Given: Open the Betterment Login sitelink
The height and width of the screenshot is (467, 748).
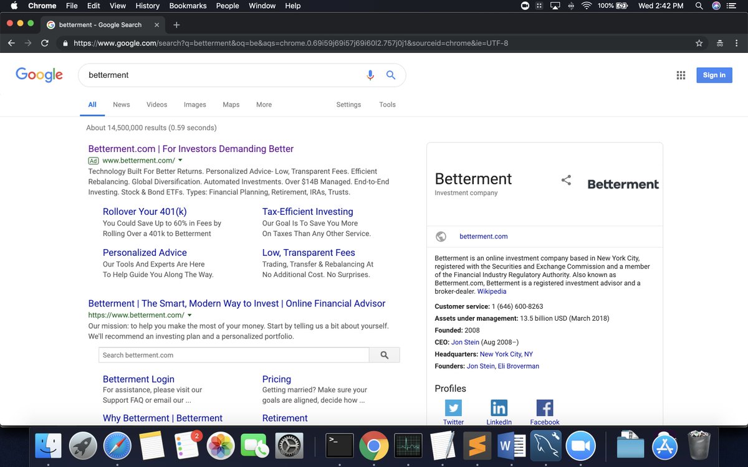Looking at the screenshot, I should [x=138, y=379].
